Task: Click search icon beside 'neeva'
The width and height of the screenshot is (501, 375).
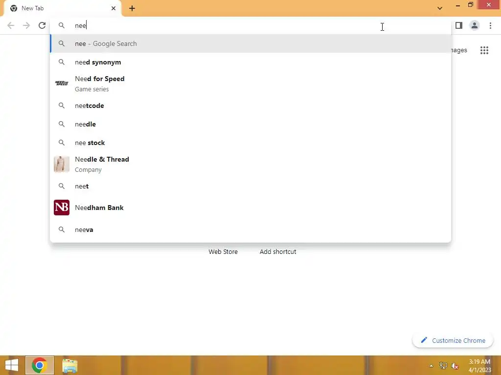Action: (x=62, y=229)
